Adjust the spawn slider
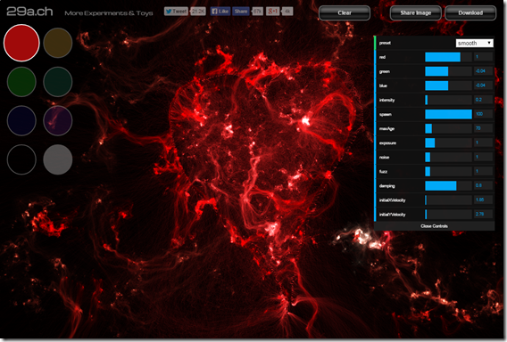507x342 pixels. 448,114
